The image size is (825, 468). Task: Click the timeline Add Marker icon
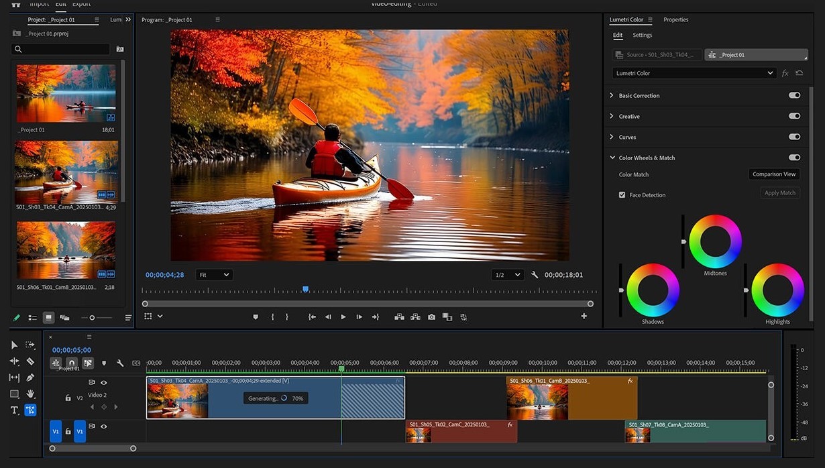(104, 363)
